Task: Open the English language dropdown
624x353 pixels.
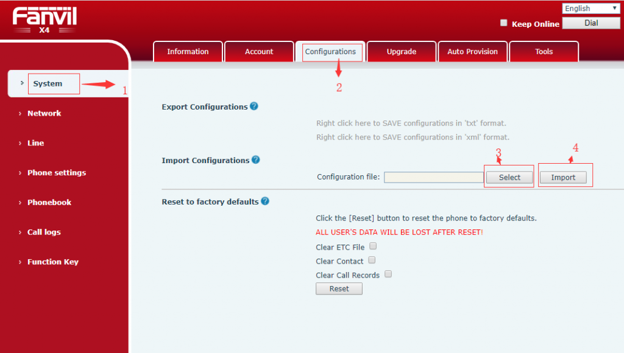Action: click(590, 9)
